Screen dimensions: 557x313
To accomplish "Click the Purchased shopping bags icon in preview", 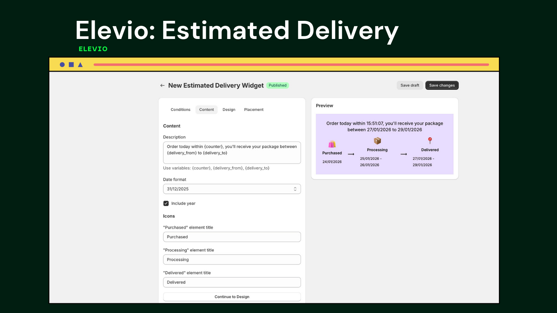I will coord(331,143).
